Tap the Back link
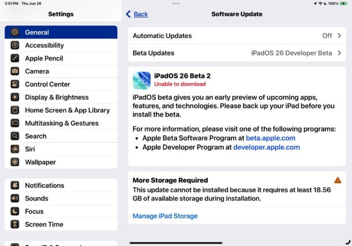Image resolution: width=352 pixels, height=246 pixels. (x=141, y=14)
